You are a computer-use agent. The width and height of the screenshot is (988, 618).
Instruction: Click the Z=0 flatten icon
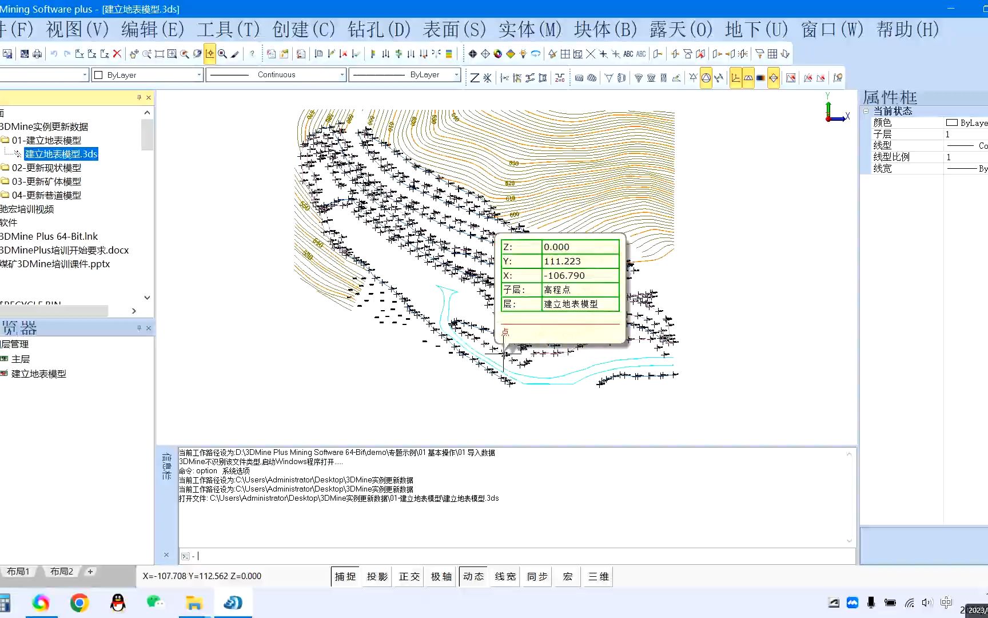(560, 78)
